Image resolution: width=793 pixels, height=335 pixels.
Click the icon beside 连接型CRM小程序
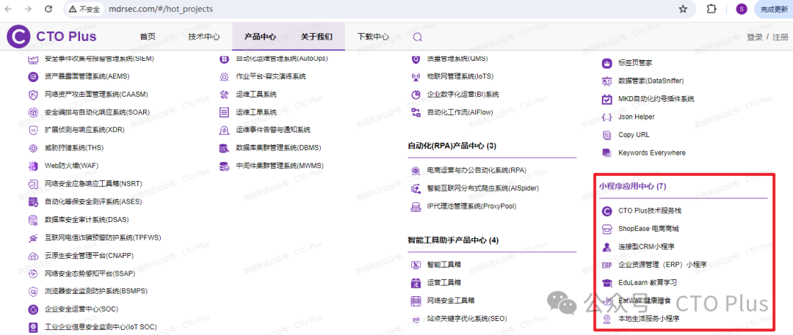pos(607,246)
